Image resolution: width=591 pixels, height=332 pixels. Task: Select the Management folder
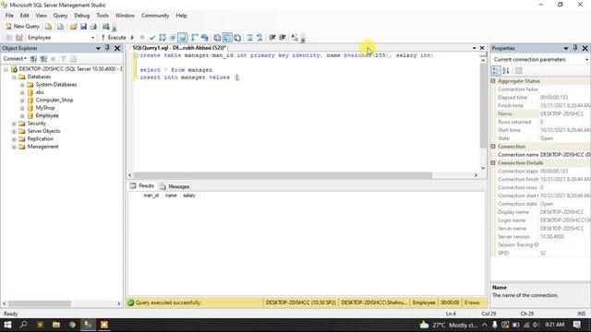(x=43, y=147)
